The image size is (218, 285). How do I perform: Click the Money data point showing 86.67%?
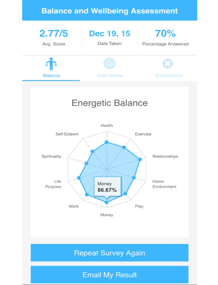point(107,202)
